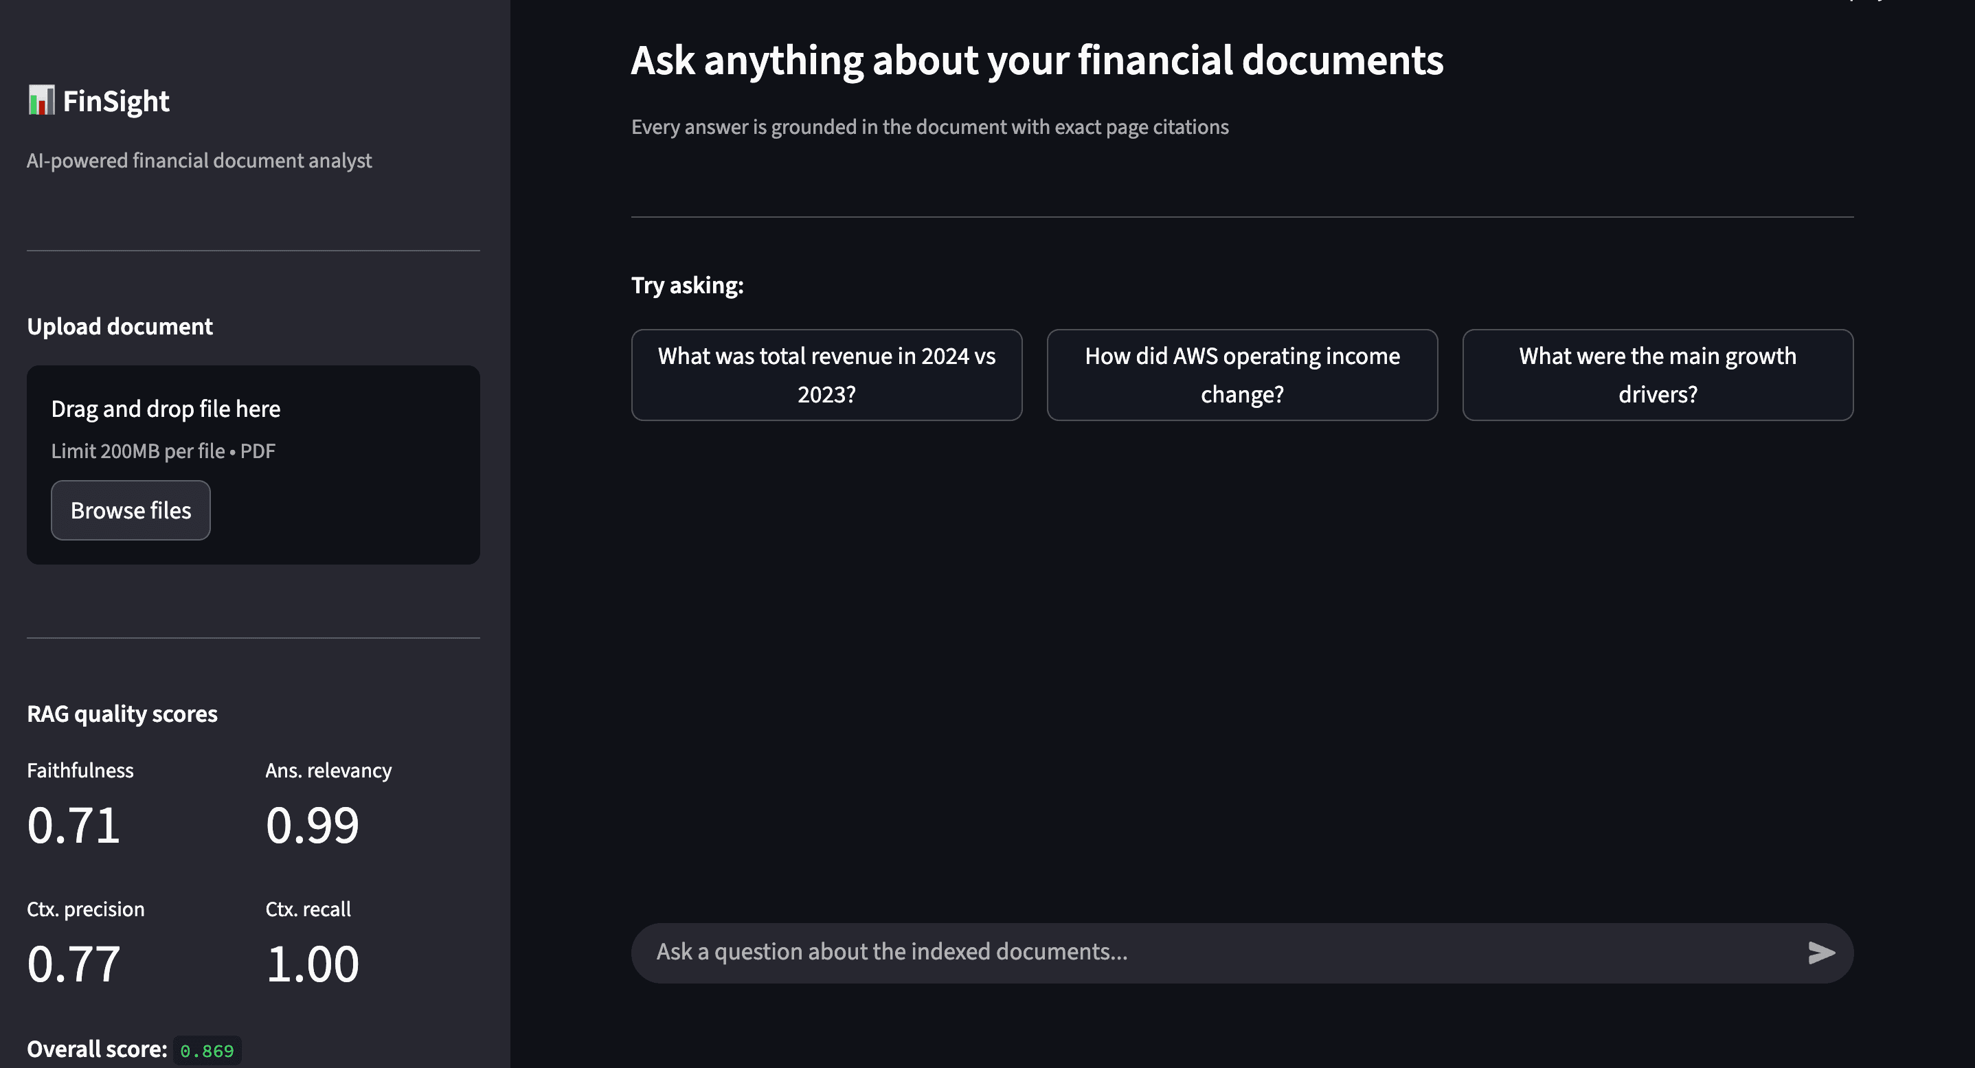This screenshot has height=1068, width=1975.
Task: Click the 'Ctx. recall' metric label
Action: click(x=308, y=909)
